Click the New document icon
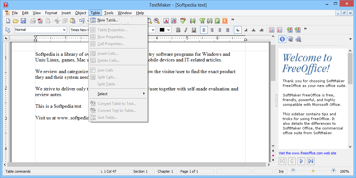Viewport: 356px width, 178px height. click(x=8, y=21)
